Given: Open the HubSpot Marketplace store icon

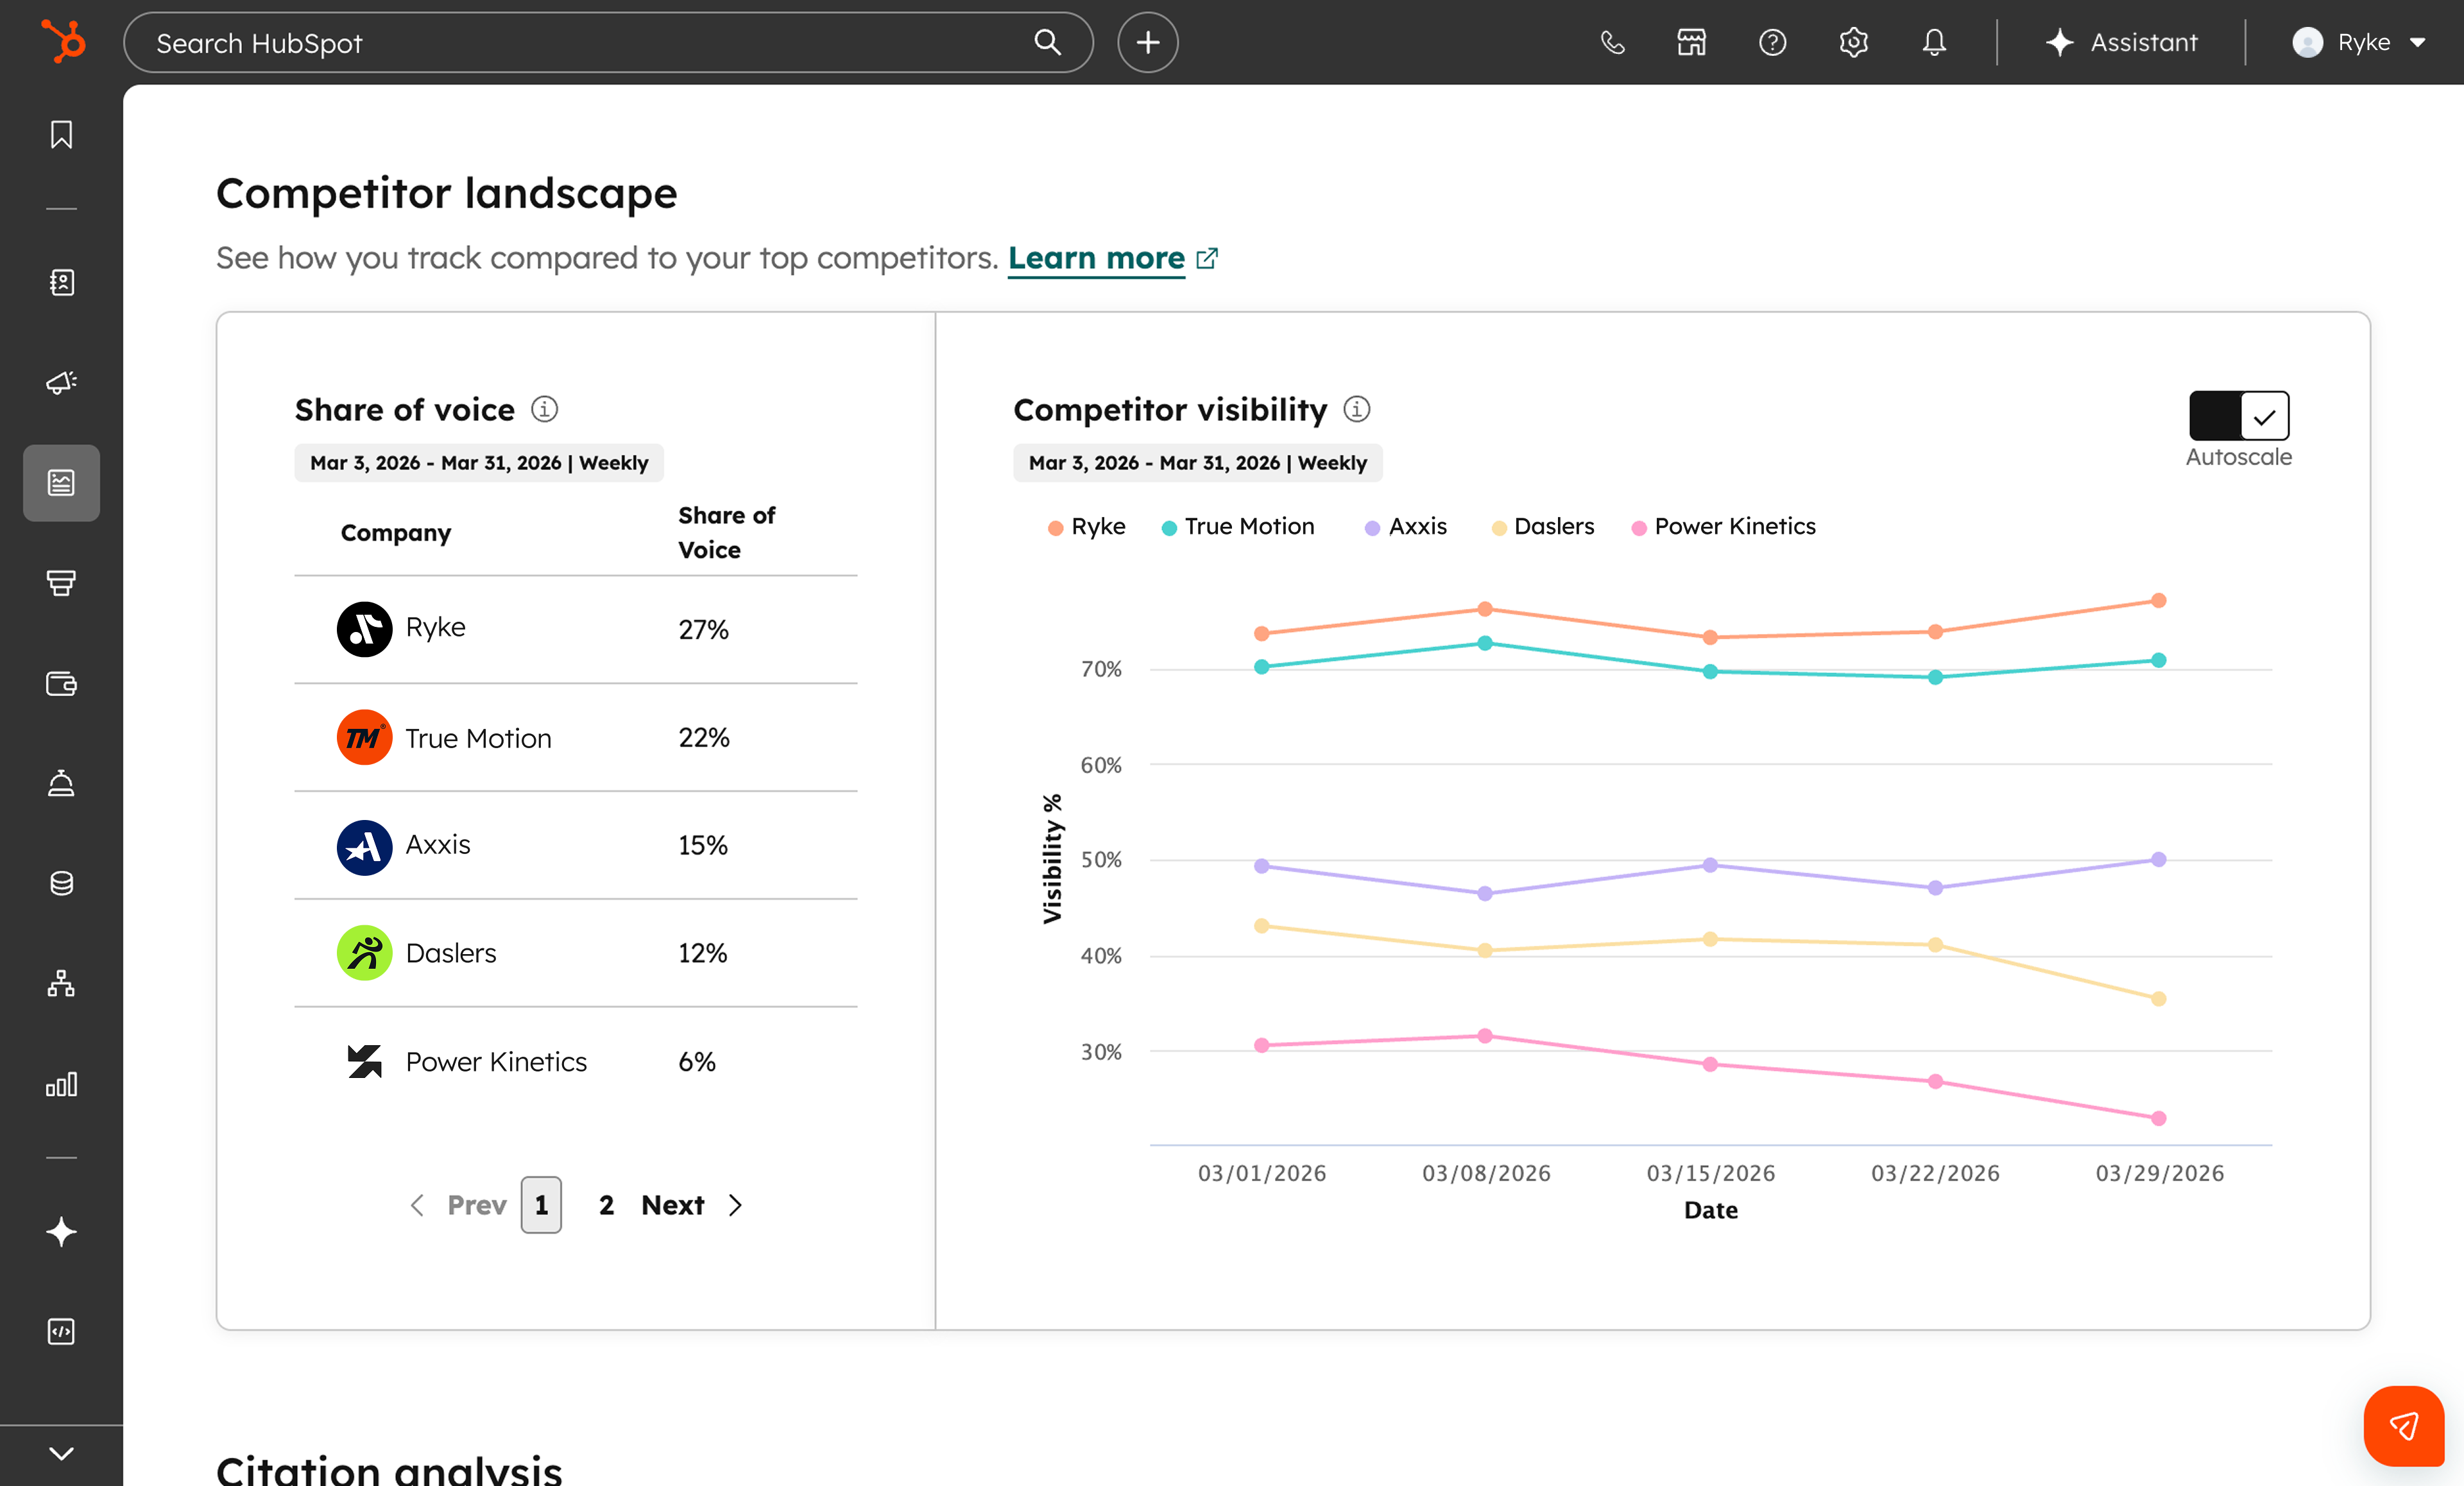Looking at the screenshot, I should click(1692, 42).
